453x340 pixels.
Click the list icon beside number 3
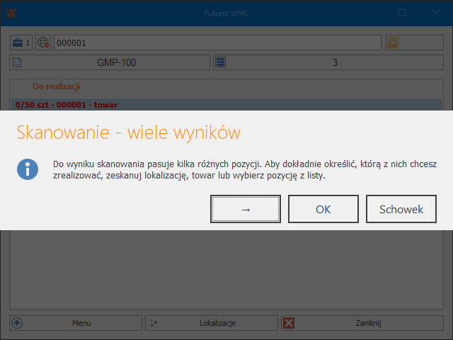tap(221, 62)
